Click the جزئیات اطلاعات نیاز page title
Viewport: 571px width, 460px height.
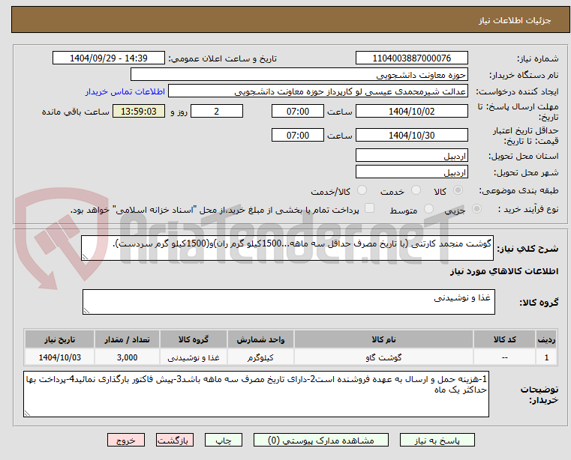[x=515, y=20]
